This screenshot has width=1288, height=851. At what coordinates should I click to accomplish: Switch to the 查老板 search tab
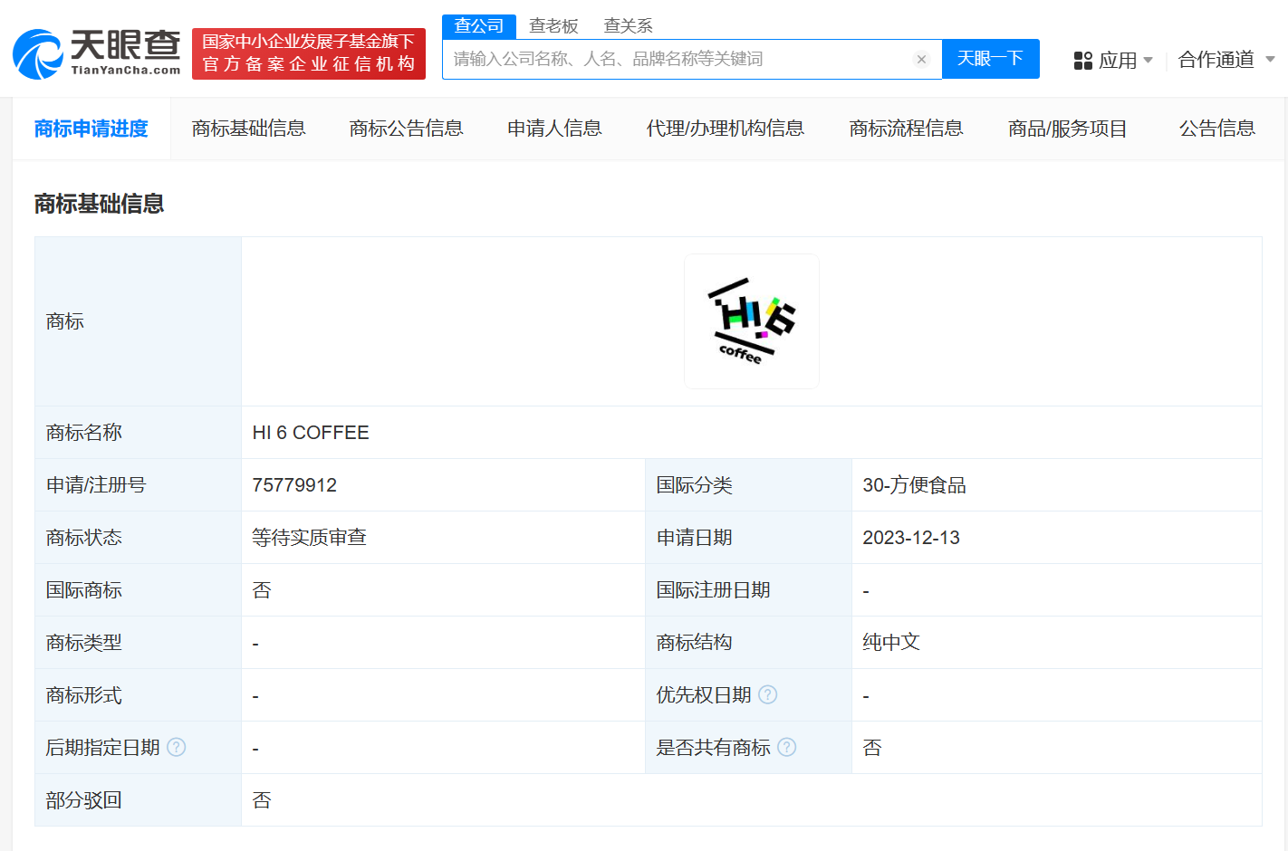tap(553, 25)
